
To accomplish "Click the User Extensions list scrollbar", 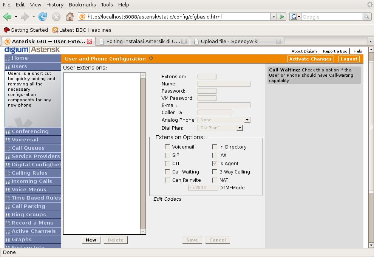I will click(x=143, y=153).
